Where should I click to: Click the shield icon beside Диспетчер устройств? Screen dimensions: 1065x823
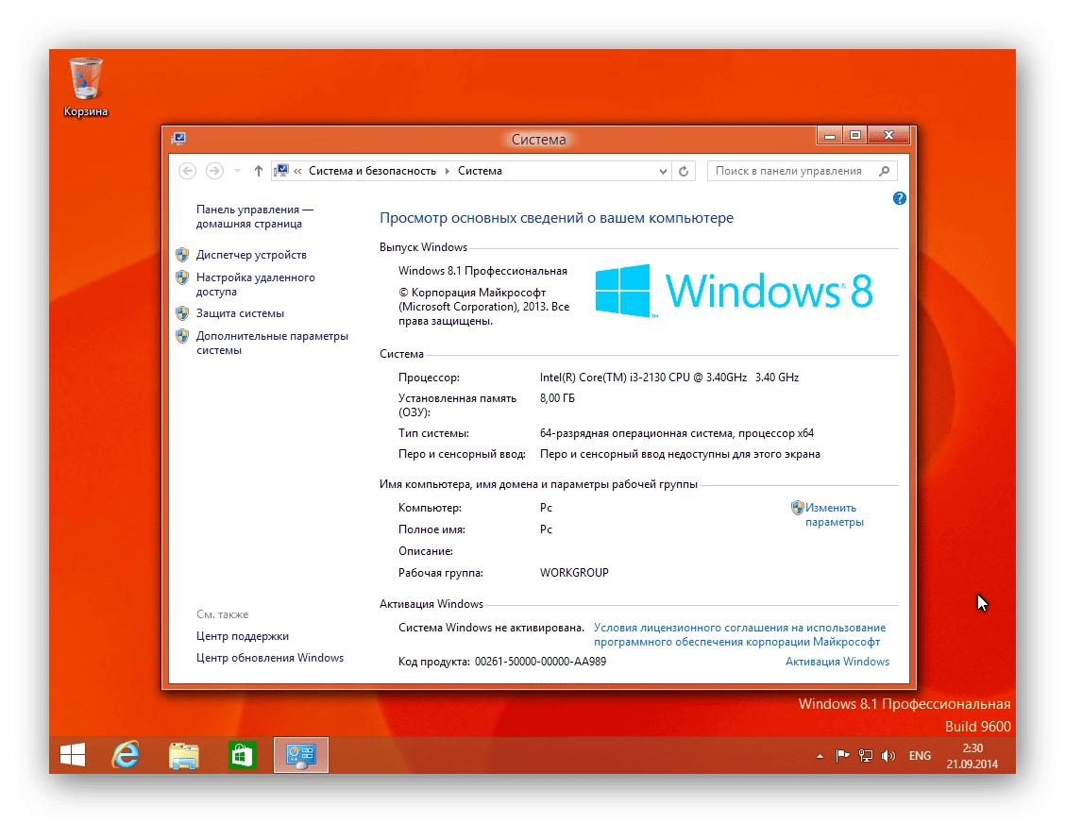(182, 255)
